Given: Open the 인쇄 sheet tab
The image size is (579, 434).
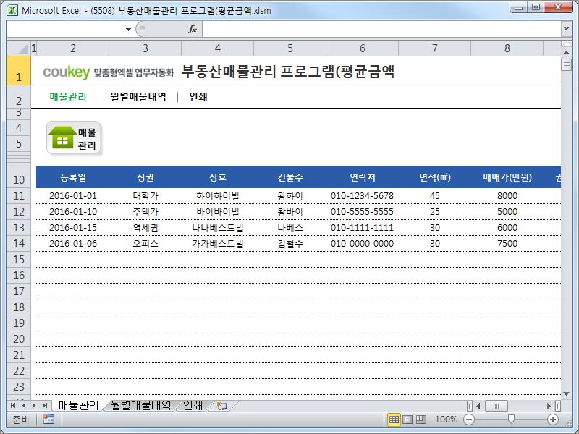Looking at the screenshot, I should tap(193, 406).
